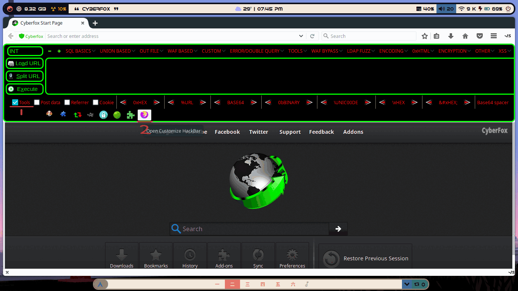This screenshot has width=518, height=291.
Task: Open the Facebook link
Action: 227,132
